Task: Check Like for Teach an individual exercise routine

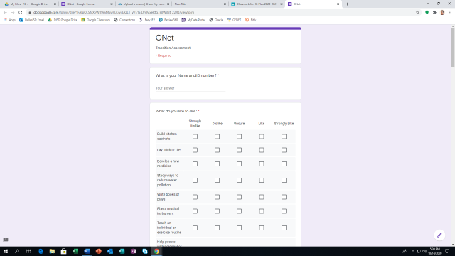Action: tap(262, 228)
